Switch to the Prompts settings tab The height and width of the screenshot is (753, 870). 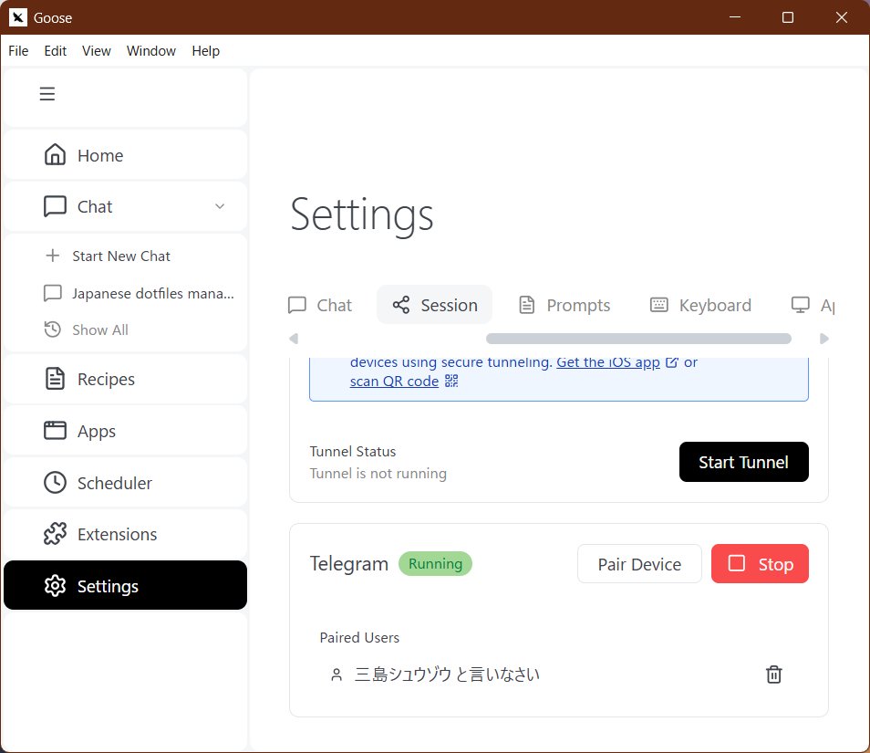(x=564, y=305)
